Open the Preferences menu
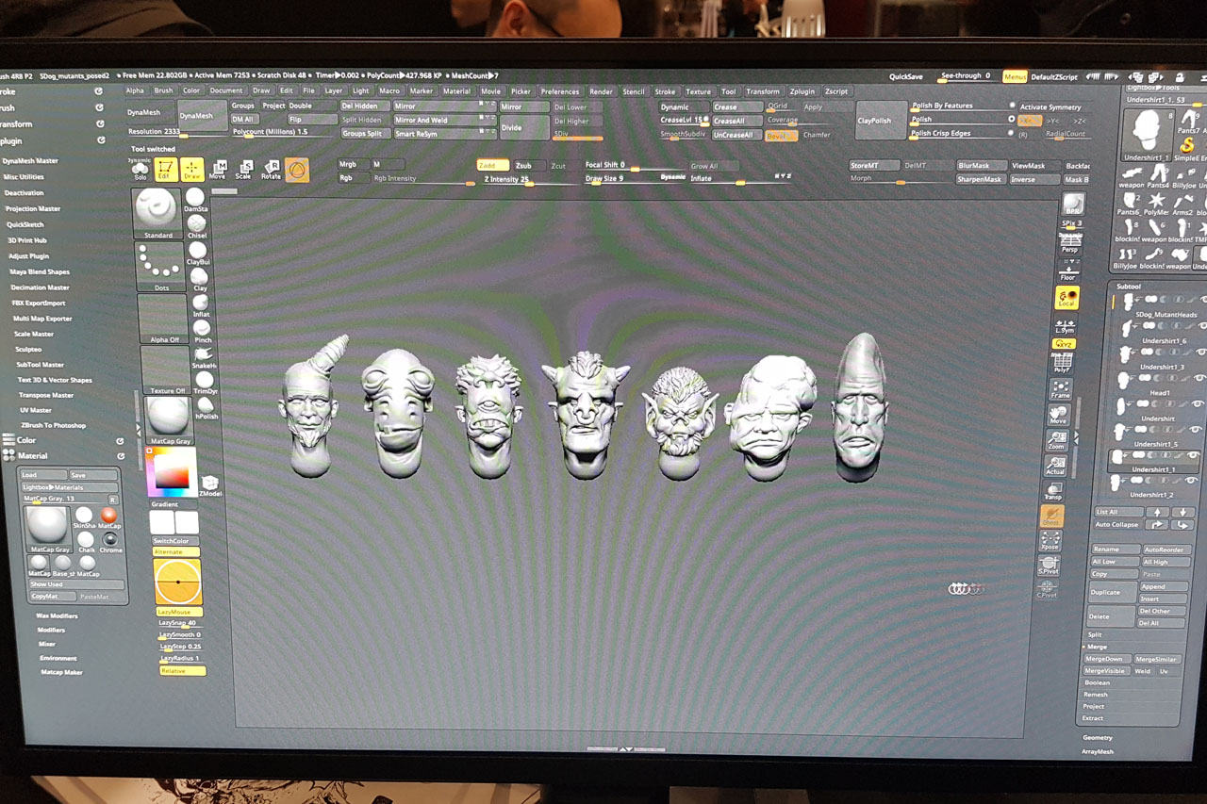1207x804 pixels. coord(560,91)
